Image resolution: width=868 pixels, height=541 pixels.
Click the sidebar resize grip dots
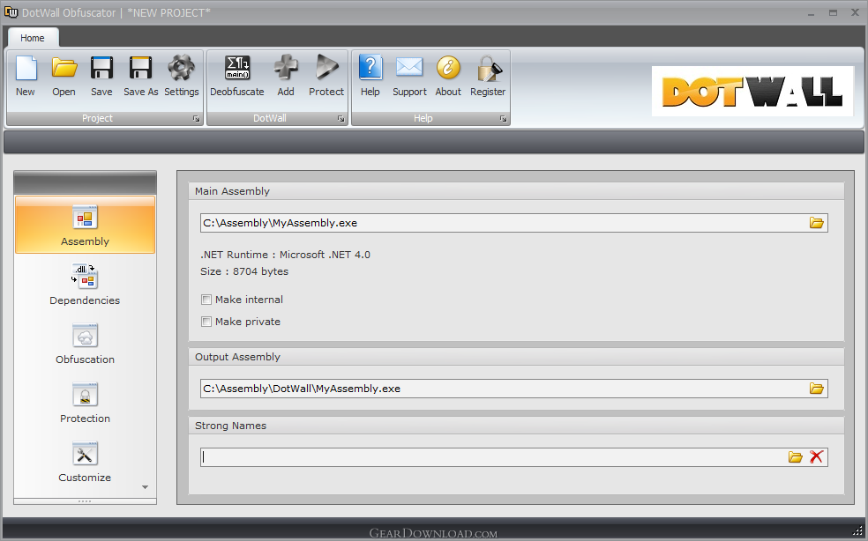85,501
